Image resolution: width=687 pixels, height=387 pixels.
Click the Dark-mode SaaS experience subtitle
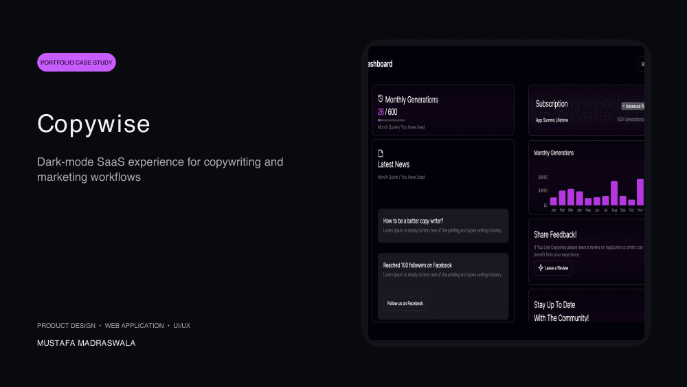(160, 169)
